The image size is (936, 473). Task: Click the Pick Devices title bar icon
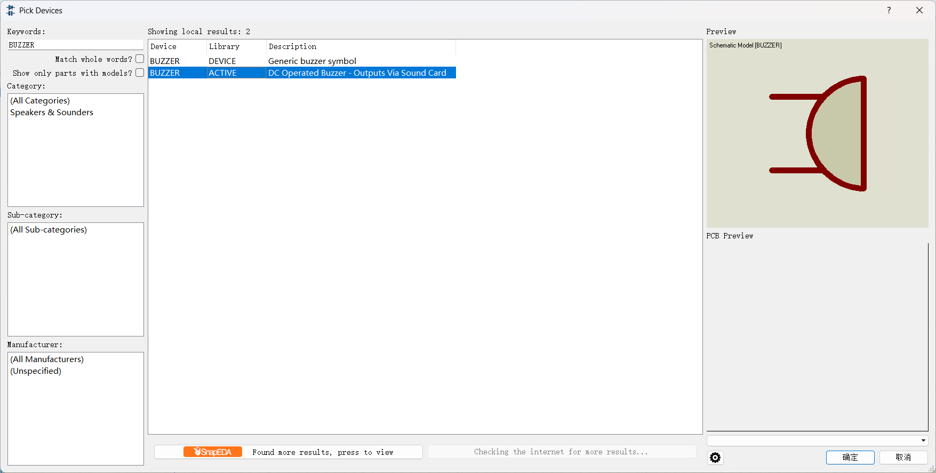click(11, 10)
